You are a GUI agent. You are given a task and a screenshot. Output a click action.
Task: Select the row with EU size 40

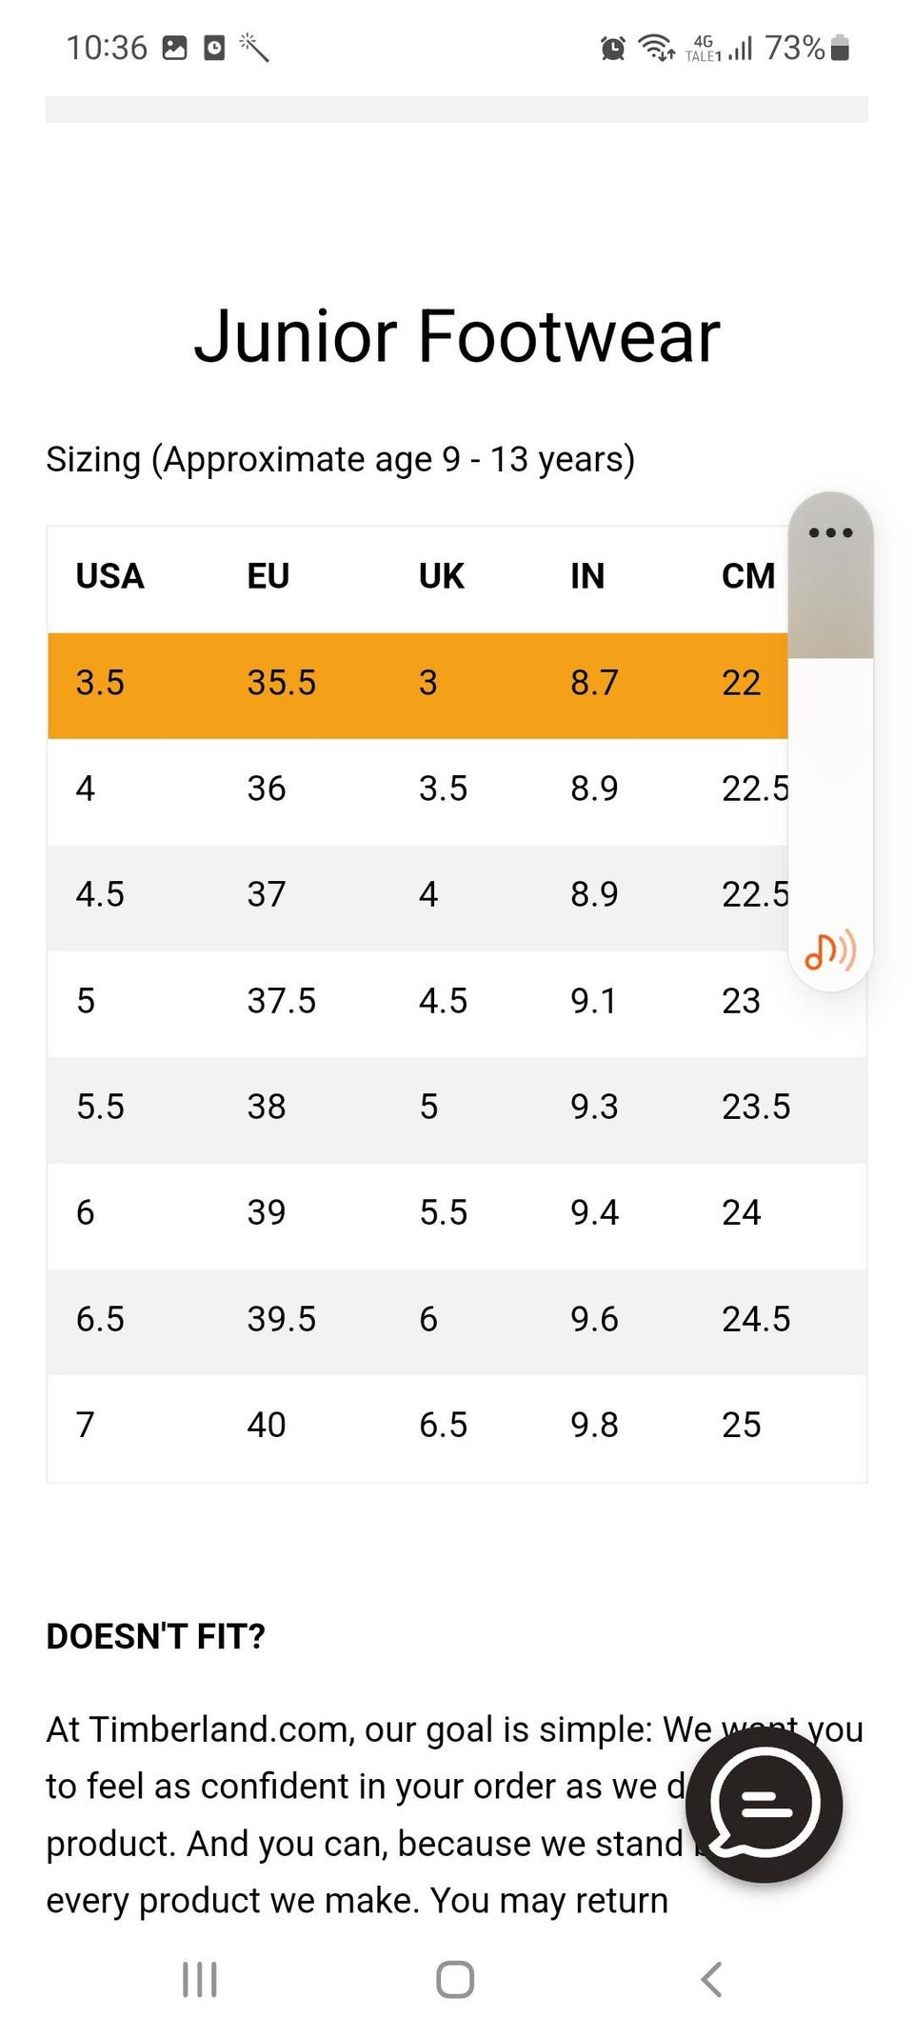(x=457, y=1427)
